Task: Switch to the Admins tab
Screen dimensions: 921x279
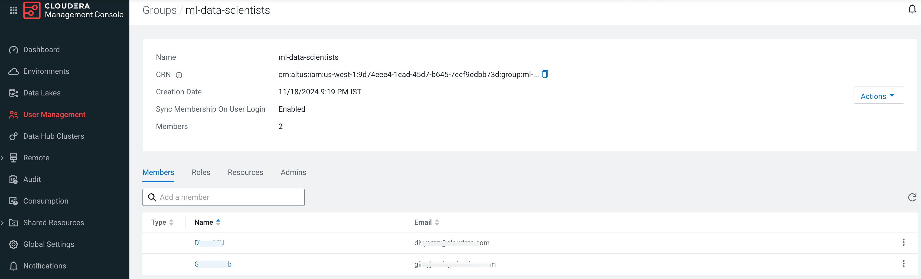Action: 293,172
